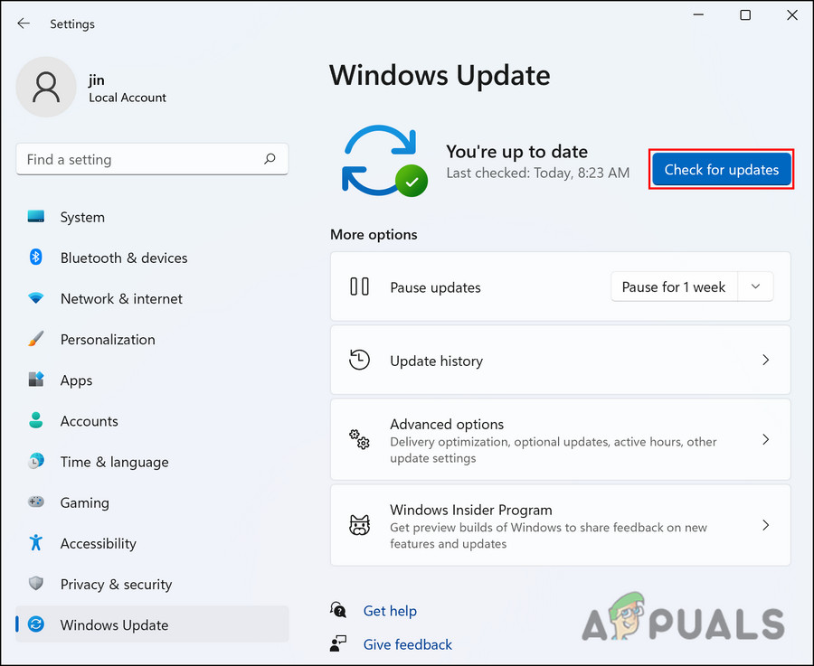Open the System settings page
Screen dimensions: 814x666
[152, 217]
